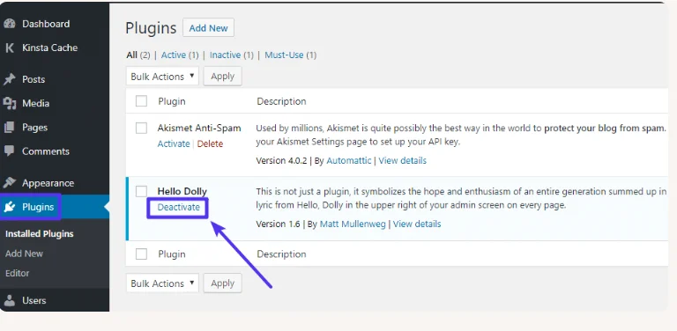Click the Media icon in sidebar

click(10, 104)
